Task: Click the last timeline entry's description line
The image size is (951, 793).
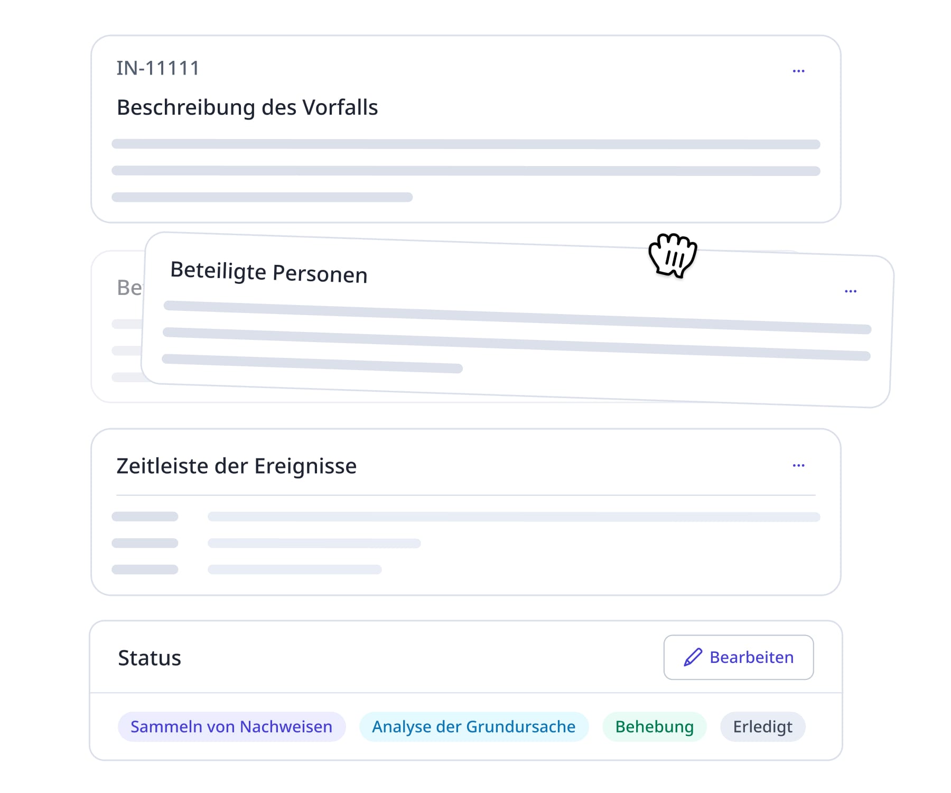Action: (294, 569)
